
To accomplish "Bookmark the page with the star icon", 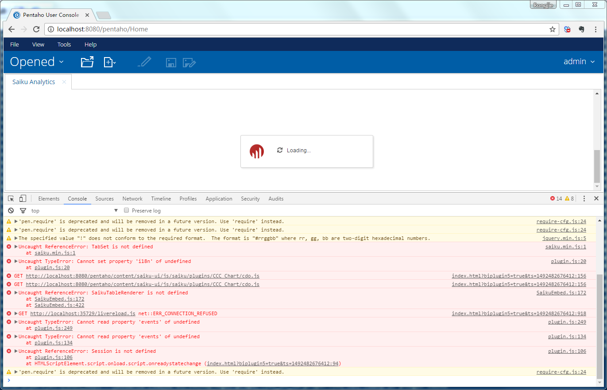I will 552,29.
